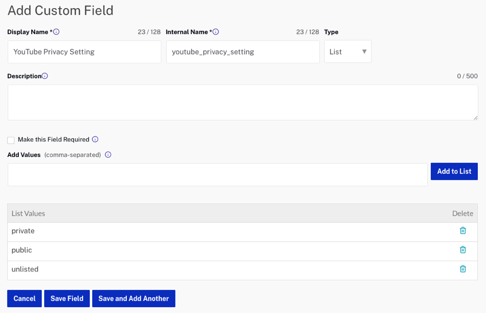
Task: Click the 'private' list value text
Action: coord(23,231)
